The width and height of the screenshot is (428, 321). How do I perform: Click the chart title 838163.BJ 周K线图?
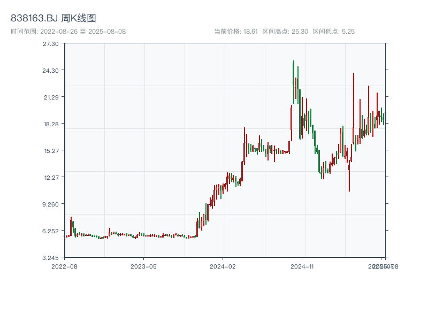(53, 18)
